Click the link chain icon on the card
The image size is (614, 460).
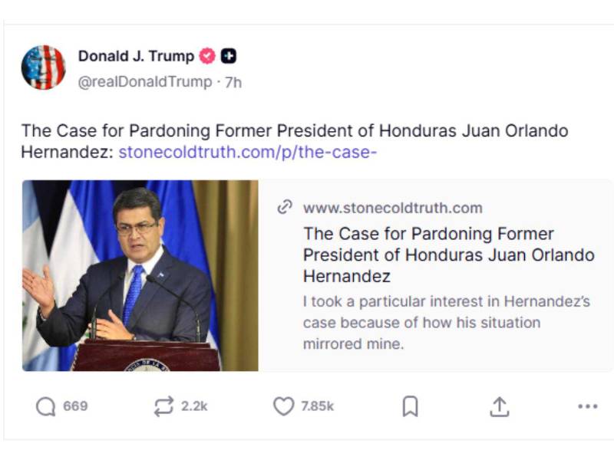point(287,207)
